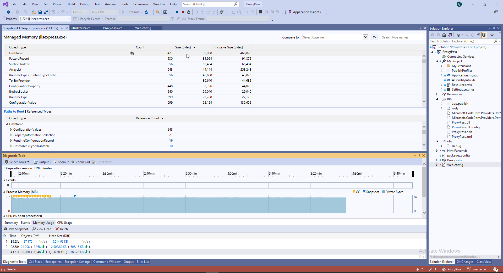This screenshot has height=273, width=503.
Task: Click the Take Snapshot camera icon
Action: [x=6, y=229]
